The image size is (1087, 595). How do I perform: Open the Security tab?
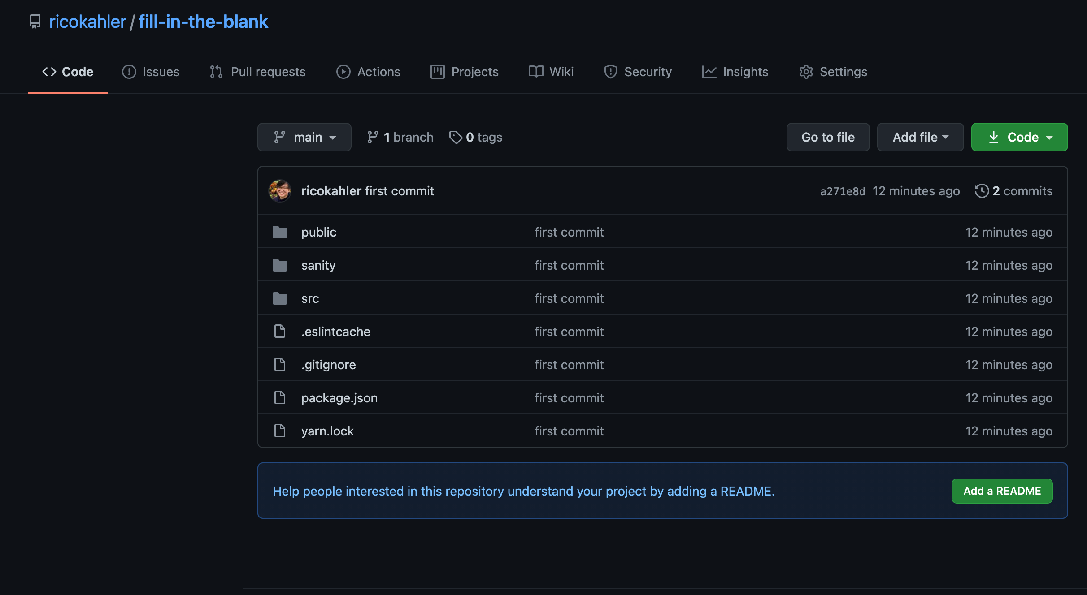(638, 72)
